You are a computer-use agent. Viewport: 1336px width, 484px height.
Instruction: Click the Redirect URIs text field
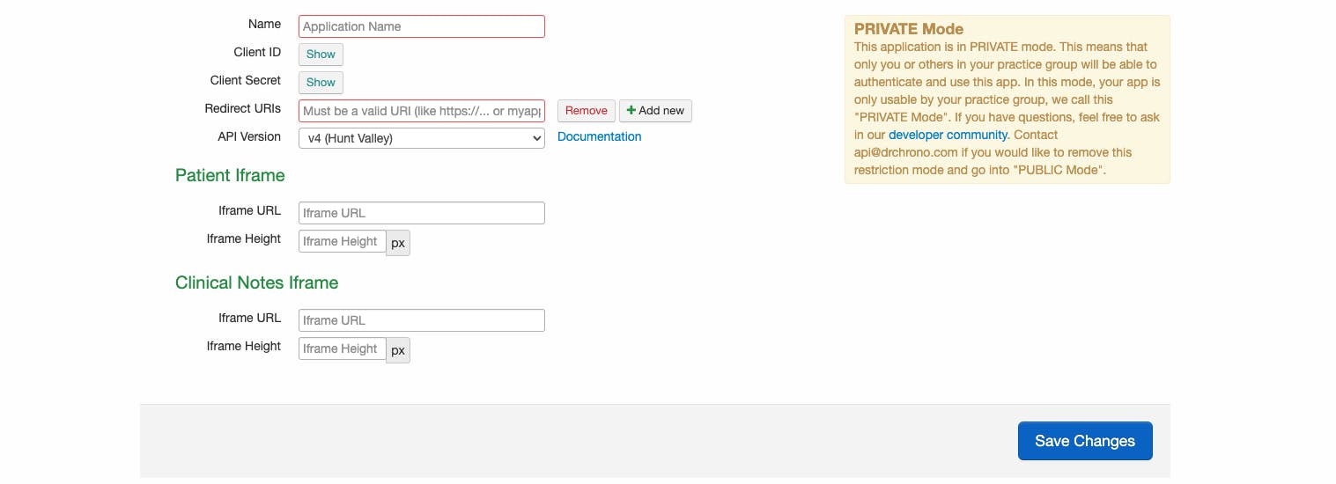(421, 111)
